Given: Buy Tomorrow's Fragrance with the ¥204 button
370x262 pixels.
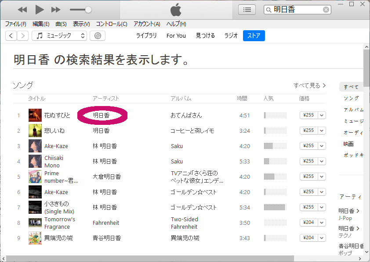Looking at the screenshot, I should pyautogui.click(x=308, y=223).
